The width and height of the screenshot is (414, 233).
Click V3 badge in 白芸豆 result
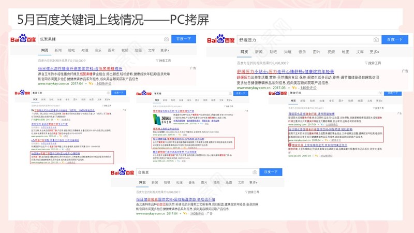click(x=185, y=213)
